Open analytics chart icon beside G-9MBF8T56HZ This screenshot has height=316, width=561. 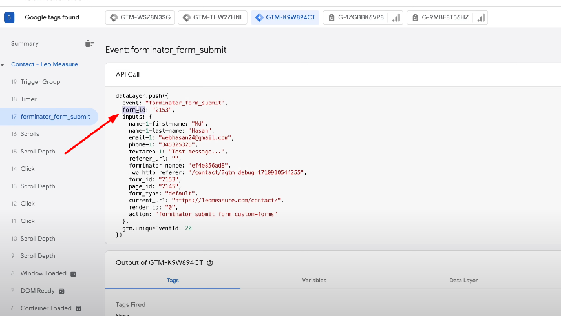[x=482, y=17]
